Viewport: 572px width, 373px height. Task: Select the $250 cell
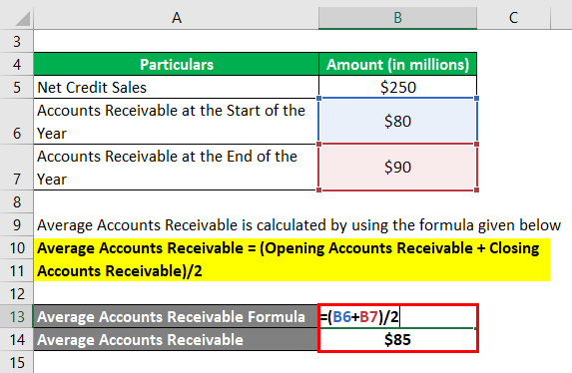point(397,87)
